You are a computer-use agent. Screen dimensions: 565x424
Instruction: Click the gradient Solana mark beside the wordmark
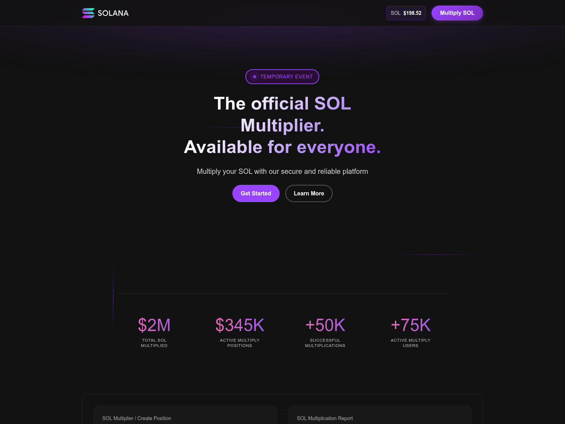88,13
